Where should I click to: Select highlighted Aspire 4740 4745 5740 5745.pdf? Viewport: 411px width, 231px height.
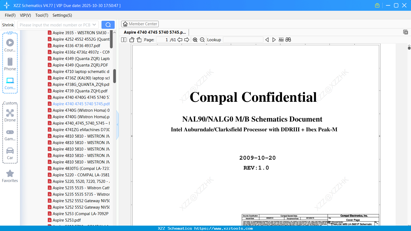tap(79, 104)
